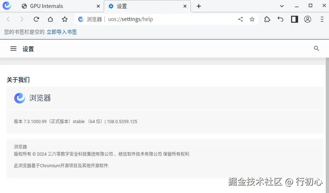The width and height of the screenshot is (329, 193).
Task: Click the site info icon in address bar
Action: 81,19
